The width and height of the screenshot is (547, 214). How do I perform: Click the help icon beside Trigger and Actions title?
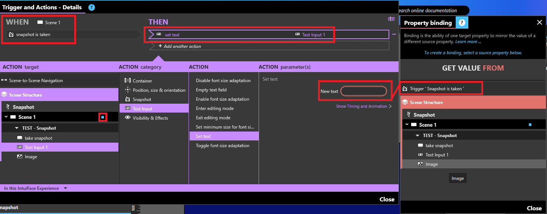(x=92, y=7)
